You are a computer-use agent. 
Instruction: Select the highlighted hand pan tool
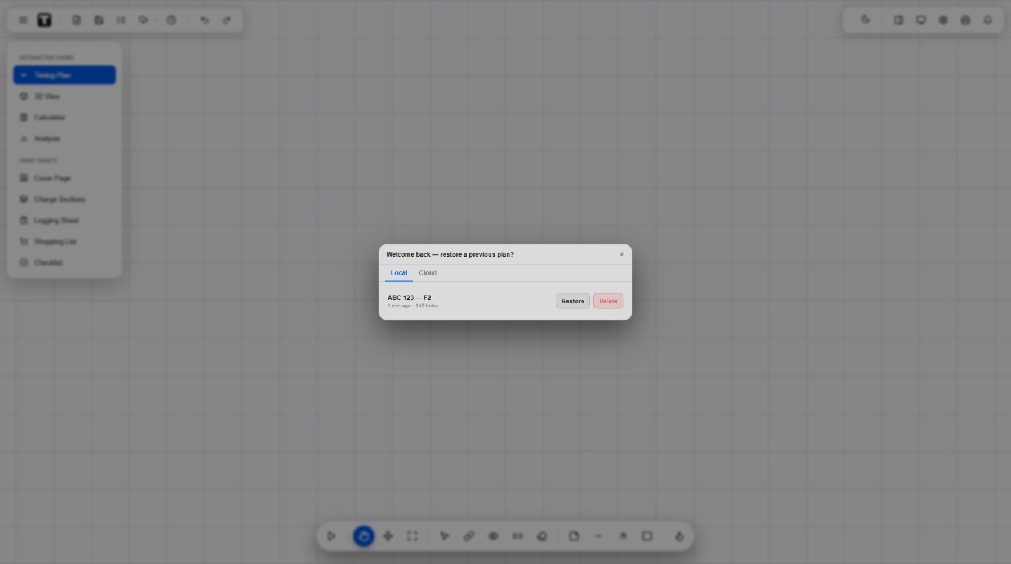pyautogui.click(x=363, y=536)
